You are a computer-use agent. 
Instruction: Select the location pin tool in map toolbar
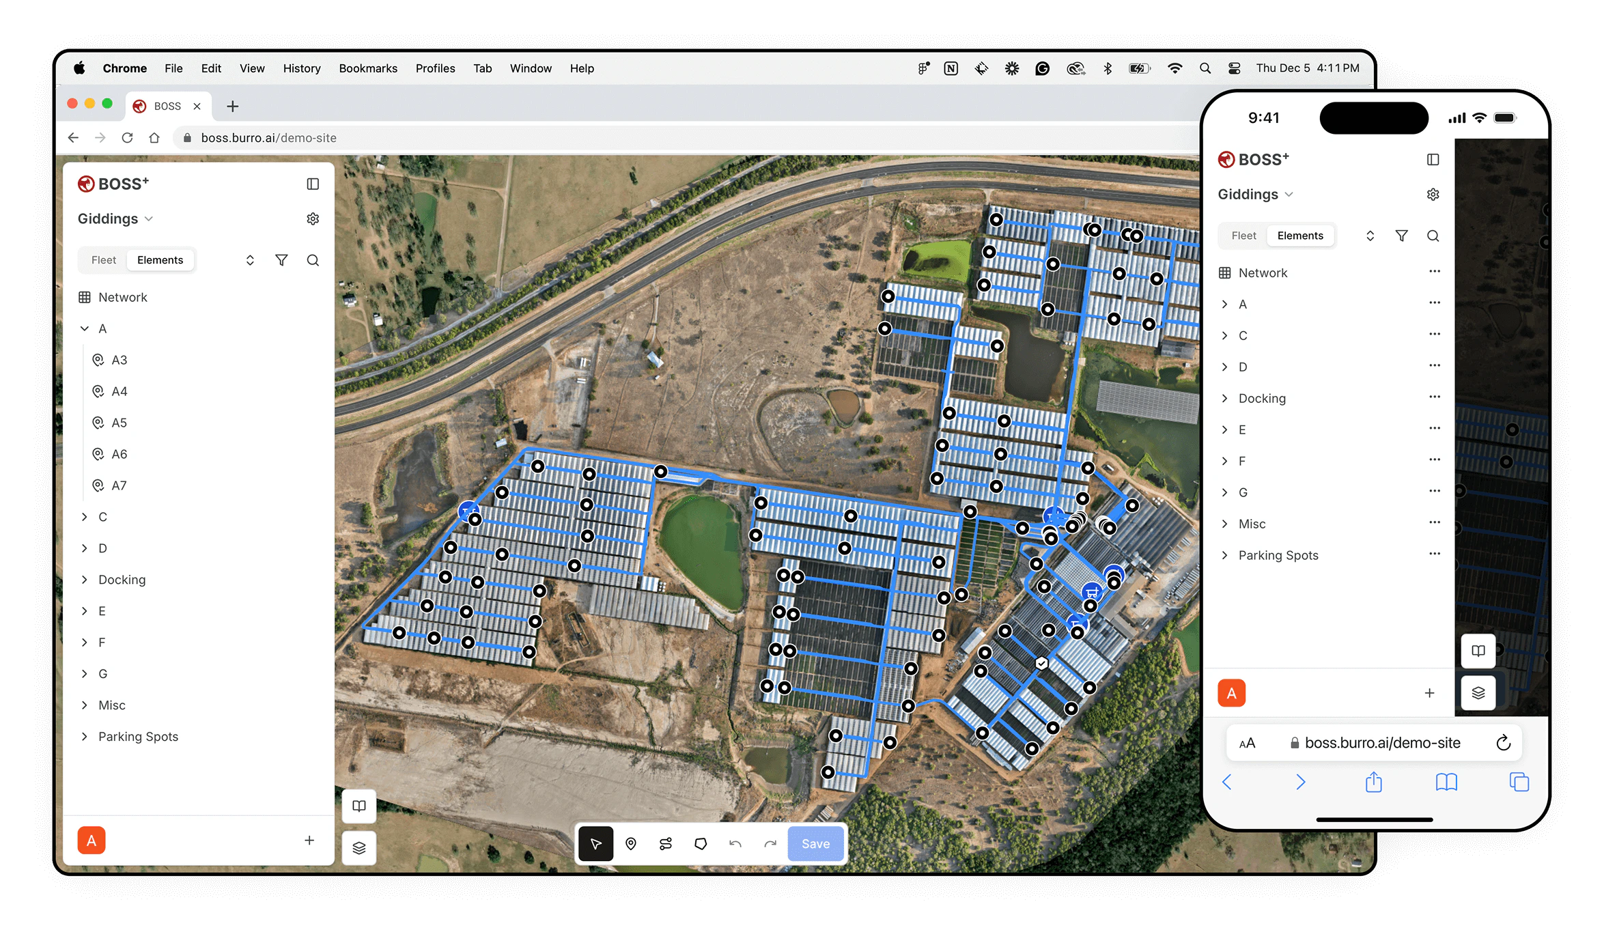(631, 844)
